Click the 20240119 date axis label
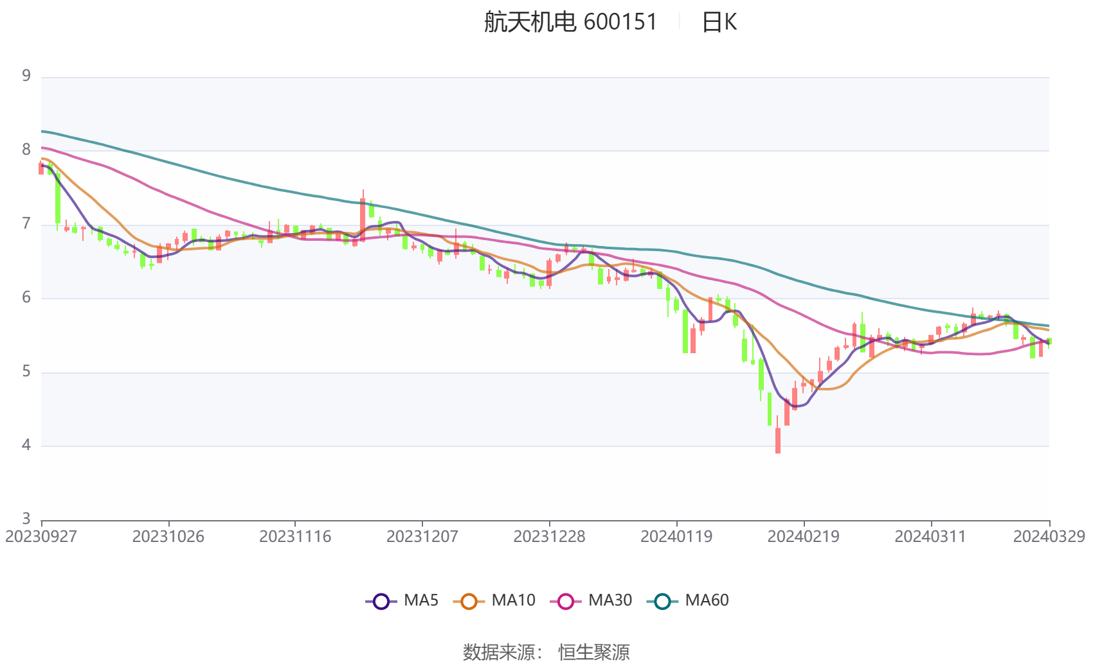1093x664 pixels. pos(676,536)
